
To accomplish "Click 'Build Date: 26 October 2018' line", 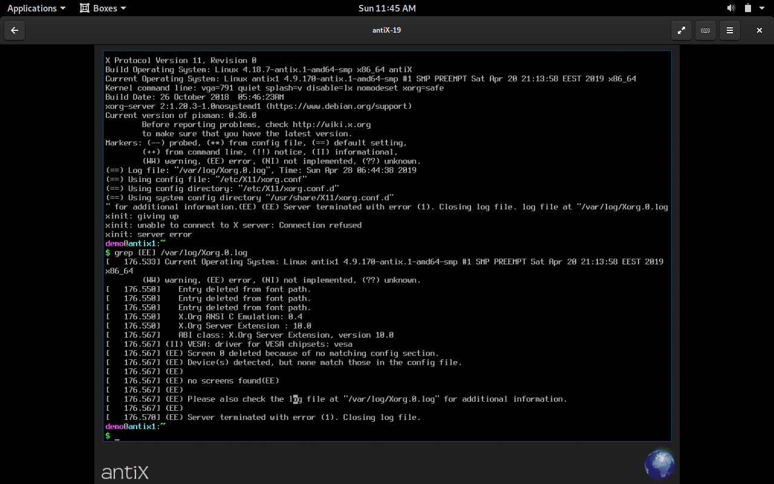I will pyautogui.click(x=195, y=97).
